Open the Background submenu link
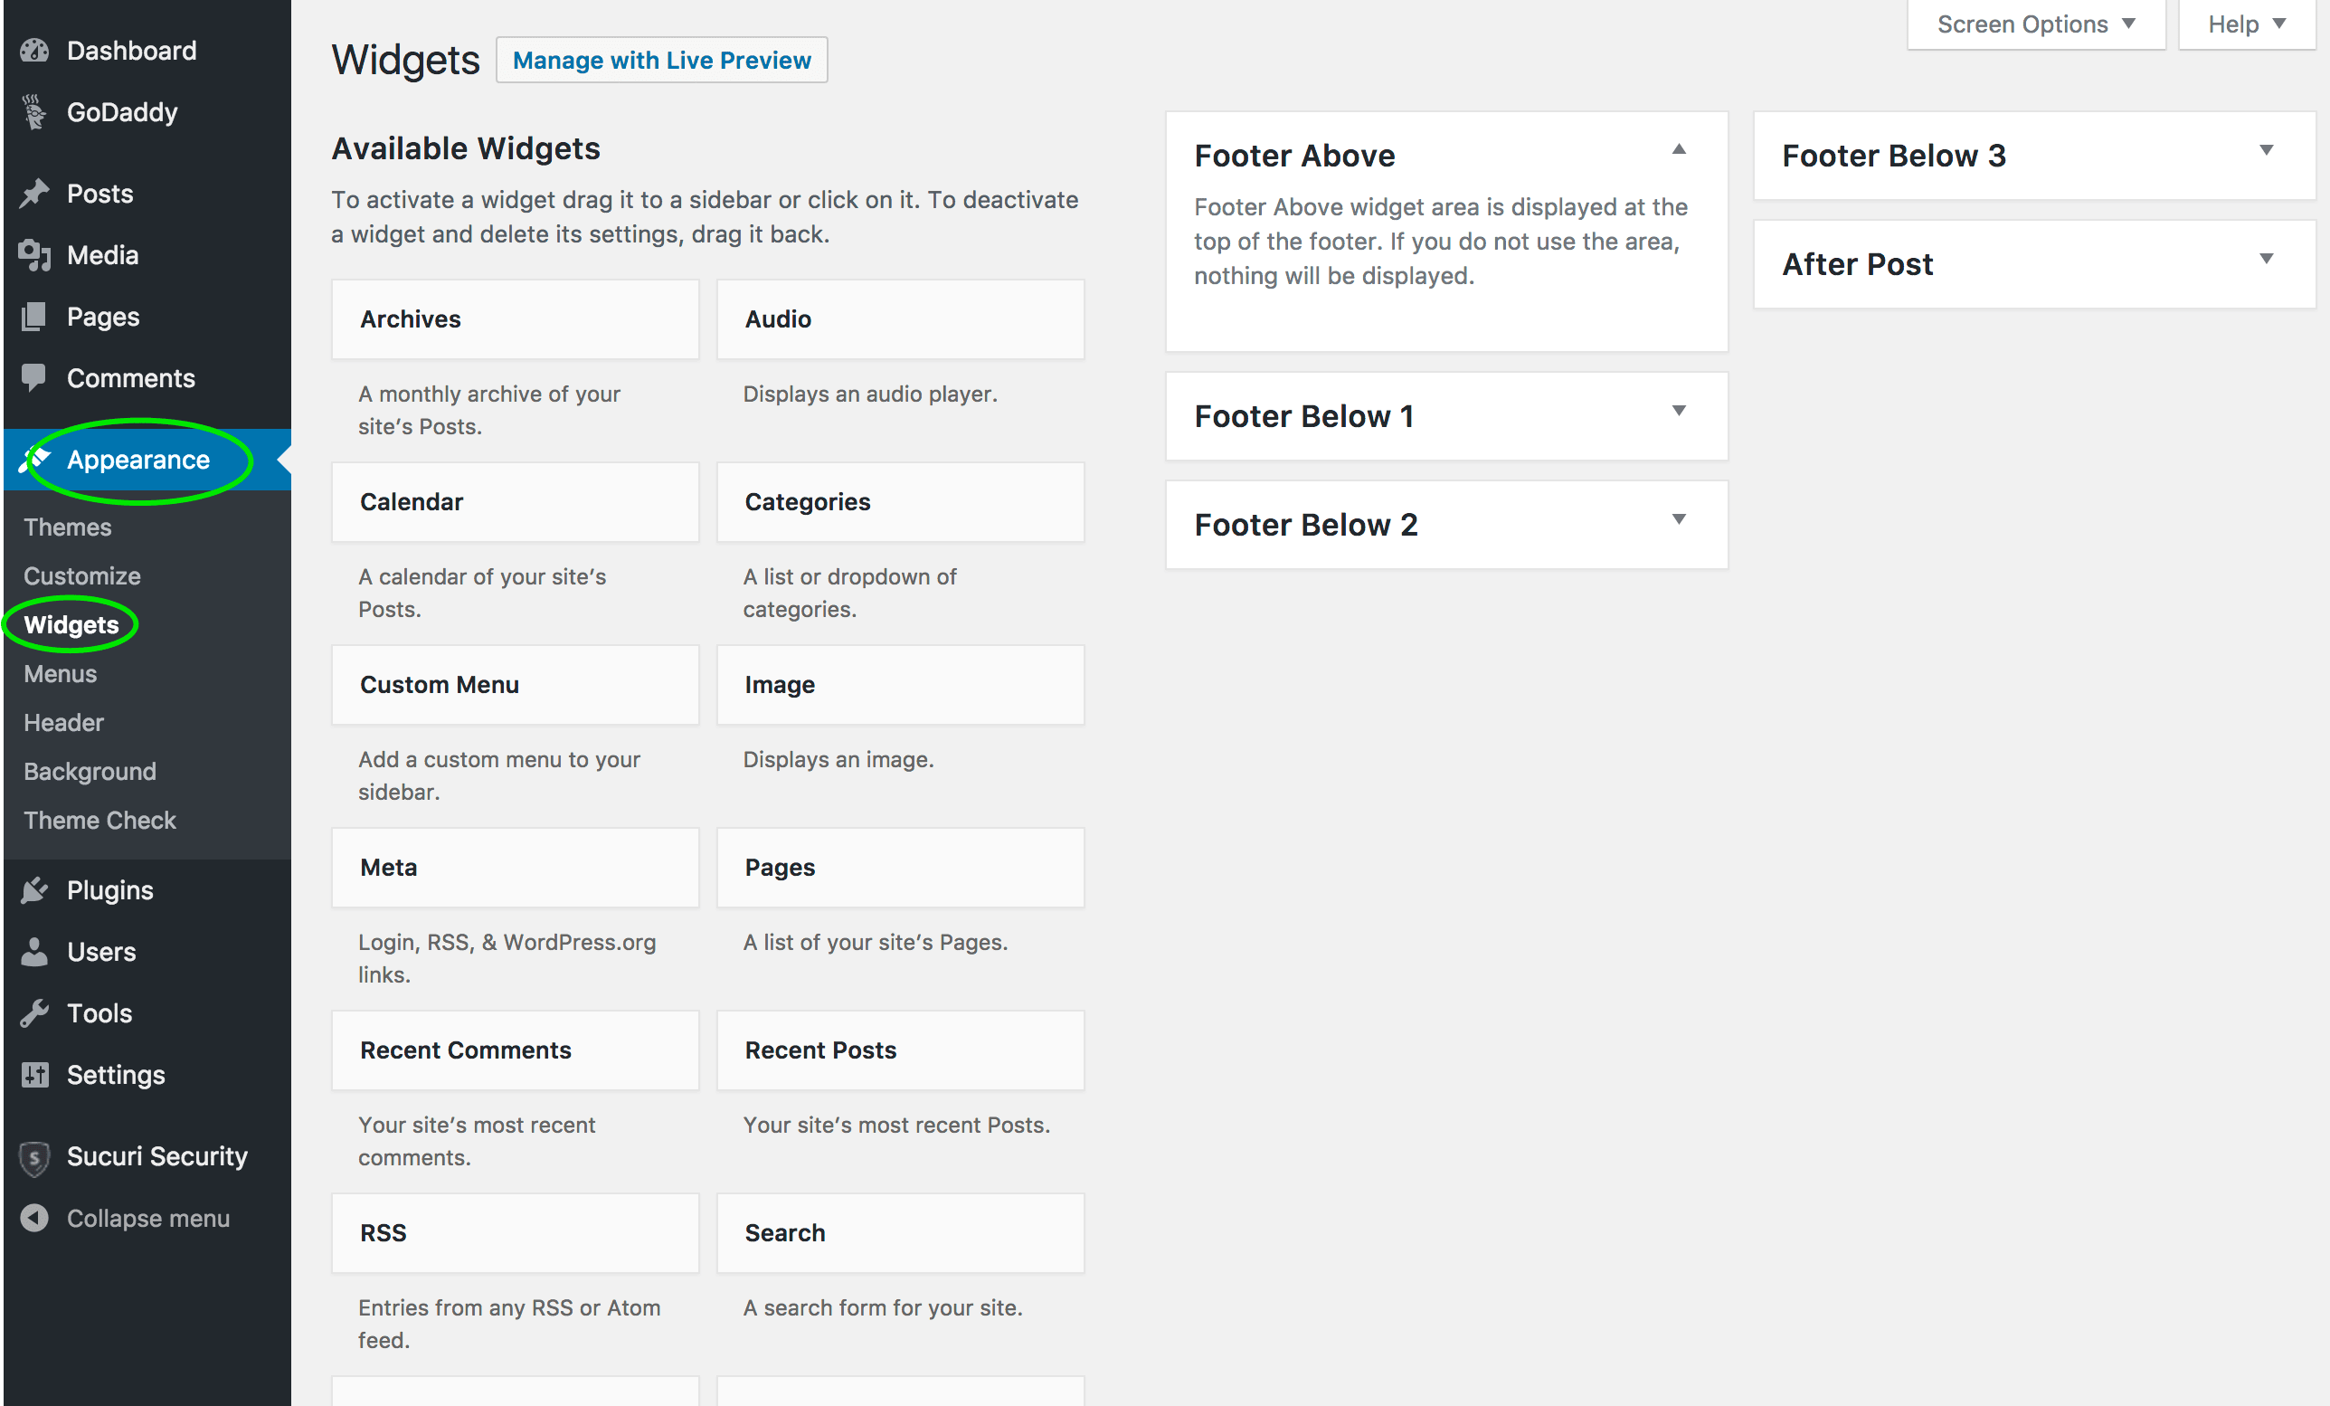2330x1406 pixels. click(x=90, y=771)
